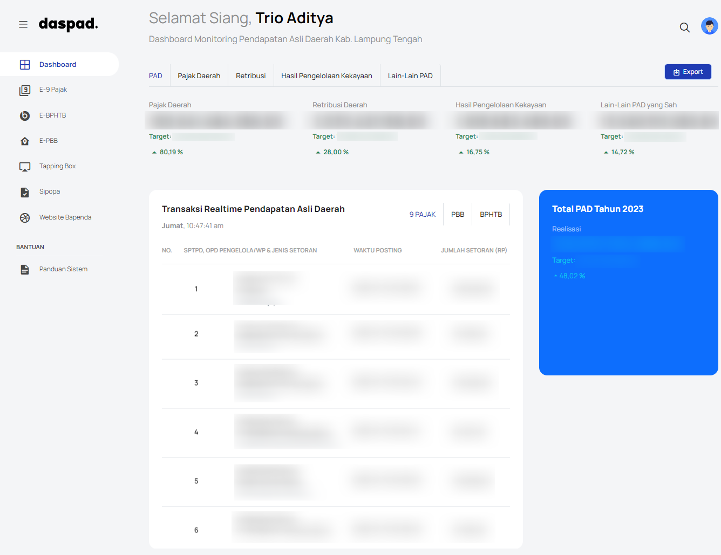721x555 pixels.
Task: Switch to the BPHTB transaction tab
Action: tap(491, 215)
